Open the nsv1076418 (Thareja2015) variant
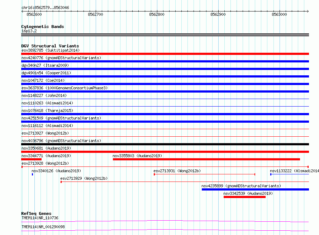The width and height of the screenshot is (319, 235). (47, 111)
